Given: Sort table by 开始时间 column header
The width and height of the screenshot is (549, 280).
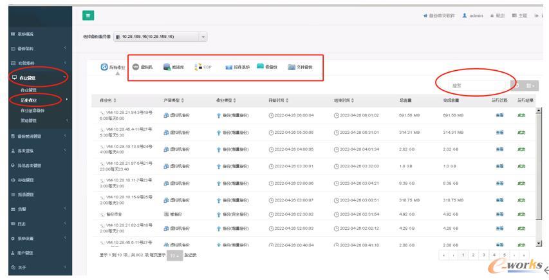Looking at the screenshot, I should pos(280,100).
